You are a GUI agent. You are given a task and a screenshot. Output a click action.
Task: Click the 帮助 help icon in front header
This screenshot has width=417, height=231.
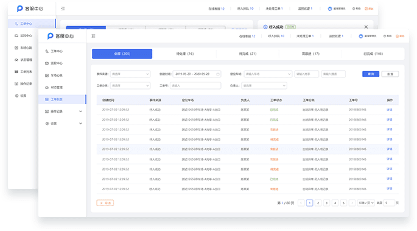coord(385,36)
